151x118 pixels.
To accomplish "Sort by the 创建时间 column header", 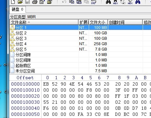I will coord(125,22).
